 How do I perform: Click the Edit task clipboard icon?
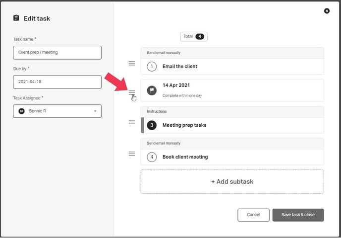[16, 18]
